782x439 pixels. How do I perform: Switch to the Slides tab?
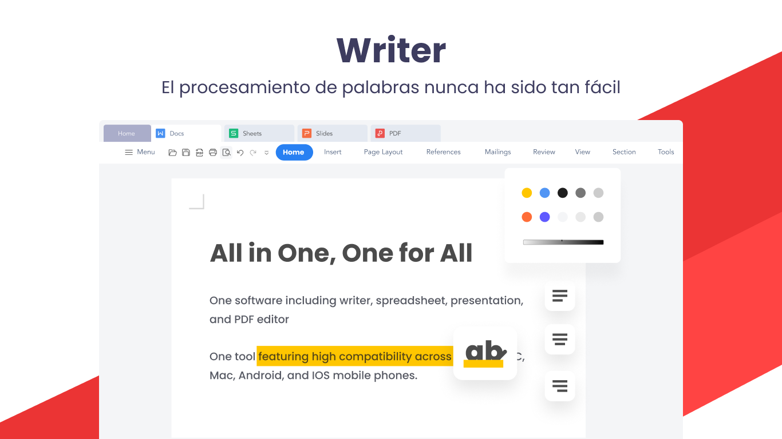[333, 133]
